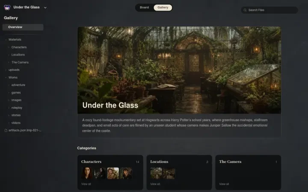Viewport: 308px width, 192px height.
Task: Open the first character portrait thumbnail
Action: pyautogui.click(x=87, y=173)
